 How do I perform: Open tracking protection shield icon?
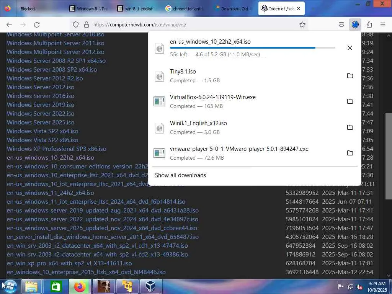pyautogui.click(x=76, y=24)
